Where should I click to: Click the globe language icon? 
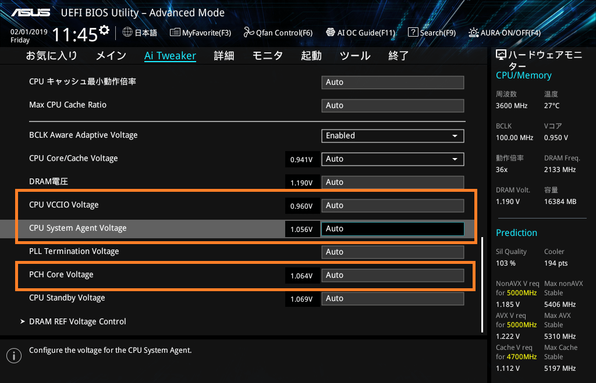pos(127,33)
